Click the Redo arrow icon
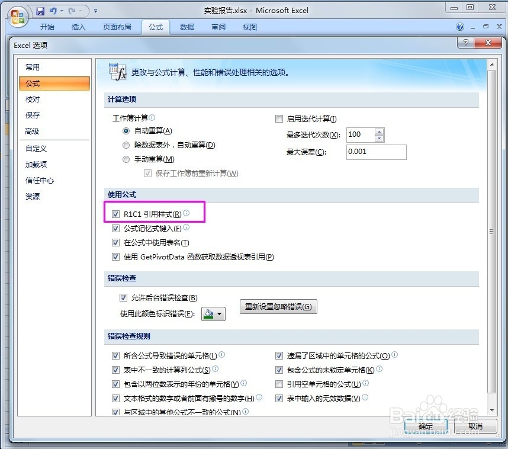Screen dimensions: 508x449 click(72, 11)
